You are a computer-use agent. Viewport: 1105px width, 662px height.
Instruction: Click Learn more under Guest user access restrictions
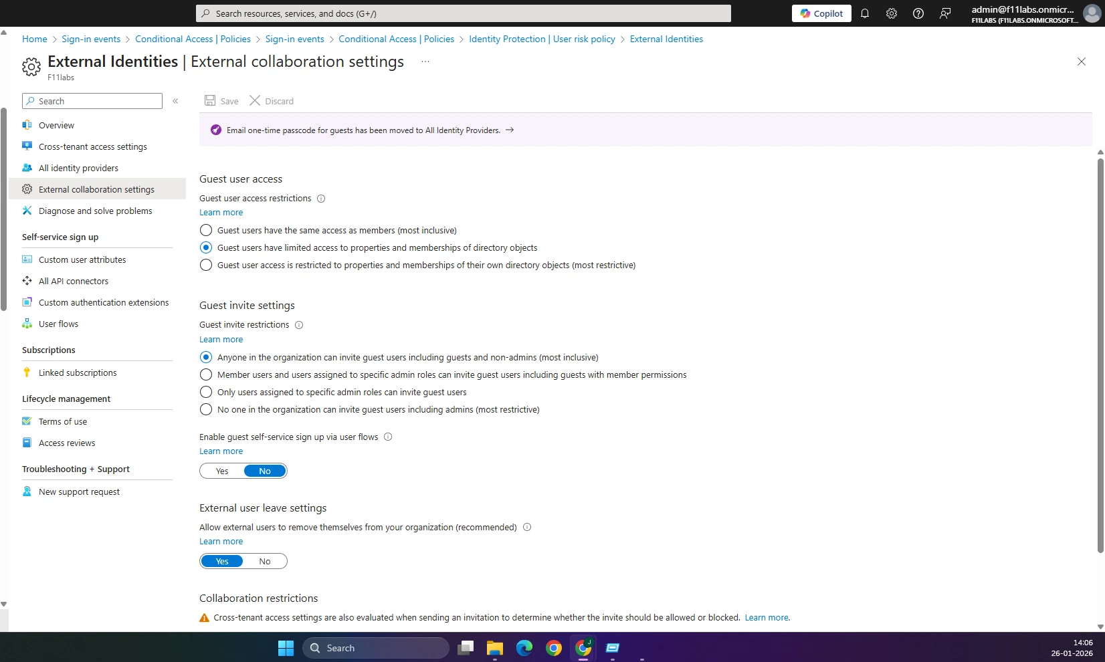(221, 213)
